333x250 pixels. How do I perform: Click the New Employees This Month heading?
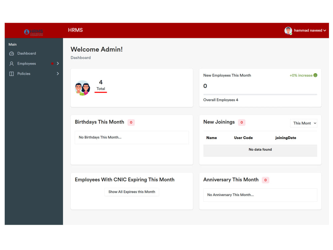click(227, 75)
